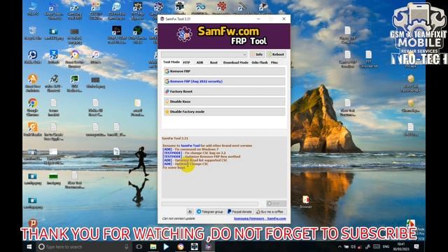The height and width of the screenshot is (252, 448).
Task: Open the Google Chrome desktop shortcut
Action: point(33,107)
